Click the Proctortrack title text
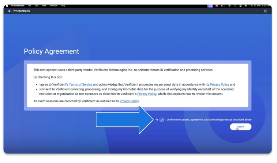Screen dimensions: 277x163 point(21,11)
